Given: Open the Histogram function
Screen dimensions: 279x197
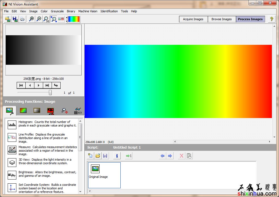Looking at the screenshot, I should (x=12, y=125).
